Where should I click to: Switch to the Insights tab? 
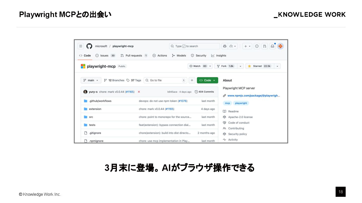pyautogui.click(x=218, y=56)
